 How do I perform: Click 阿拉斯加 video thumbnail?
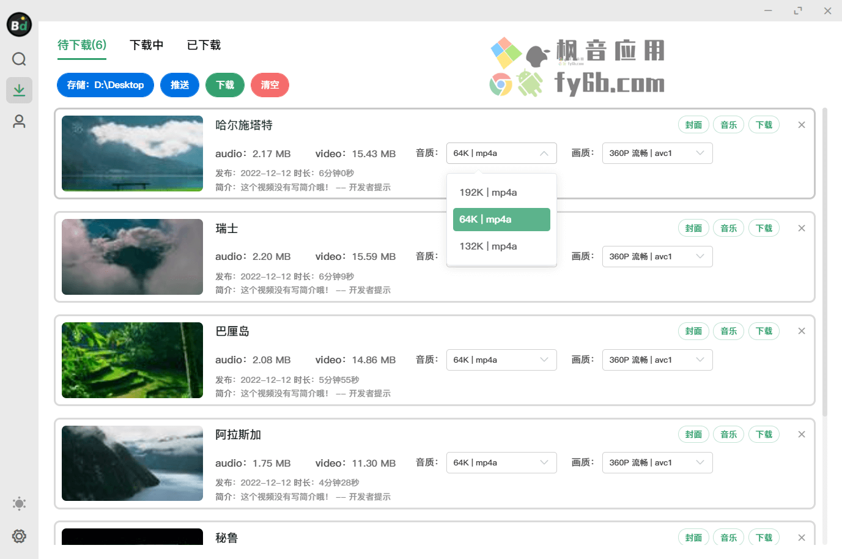pos(132,463)
